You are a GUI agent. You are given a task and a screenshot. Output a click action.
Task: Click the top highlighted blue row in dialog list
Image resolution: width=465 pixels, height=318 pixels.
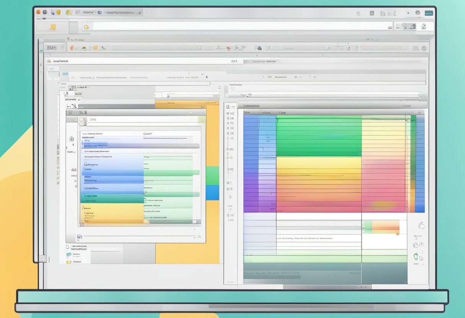(x=95, y=145)
